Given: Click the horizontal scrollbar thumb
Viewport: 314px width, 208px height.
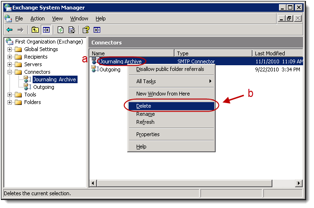Looking at the screenshot, I should pyautogui.click(x=184, y=183).
